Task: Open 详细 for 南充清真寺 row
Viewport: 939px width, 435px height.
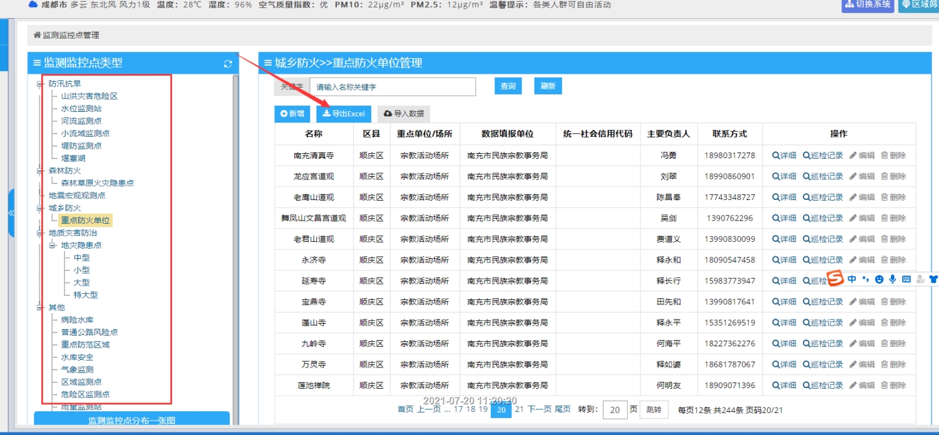Action: point(784,156)
